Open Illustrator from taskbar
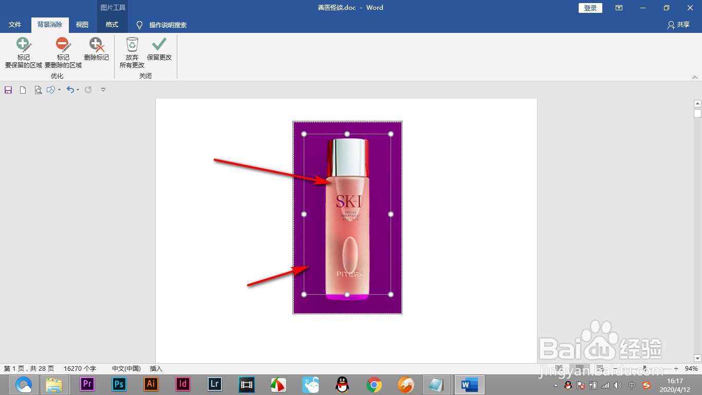The height and width of the screenshot is (395, 702). point(151,384)
